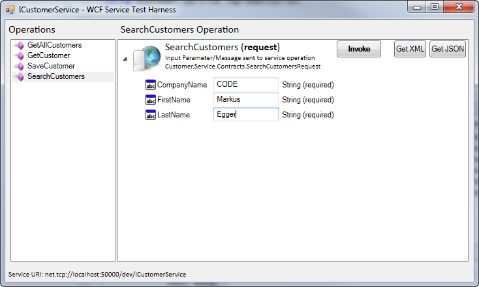The image size is (479, 287).
Task: Click the SearchCustomers operation icon
Action: pyautogui.click(x=20, y=77)
